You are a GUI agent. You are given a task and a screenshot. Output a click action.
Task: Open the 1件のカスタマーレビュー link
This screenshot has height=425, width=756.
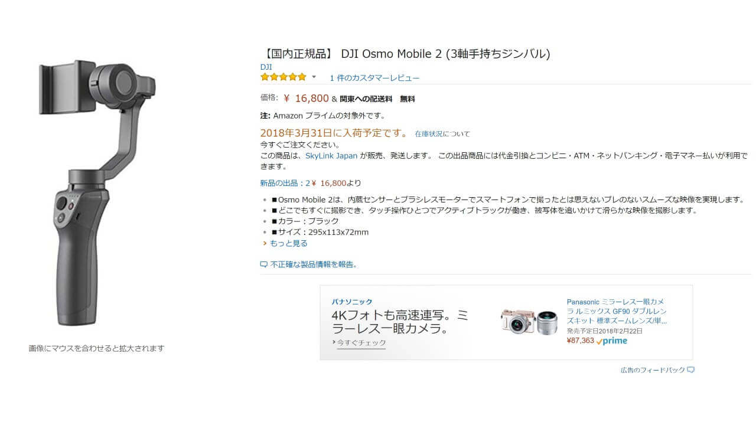(374, 78)
